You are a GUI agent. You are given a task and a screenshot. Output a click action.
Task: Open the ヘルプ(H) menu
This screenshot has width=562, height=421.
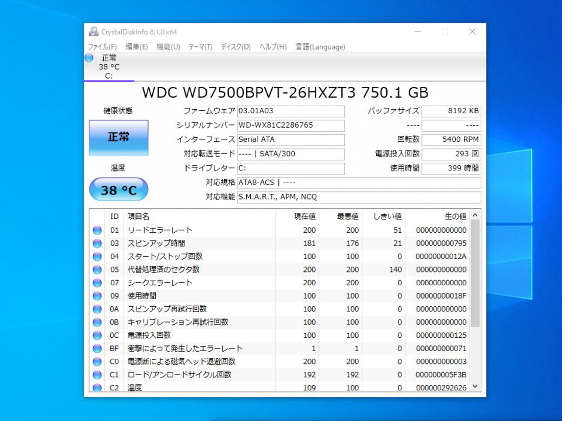[273, 47]
